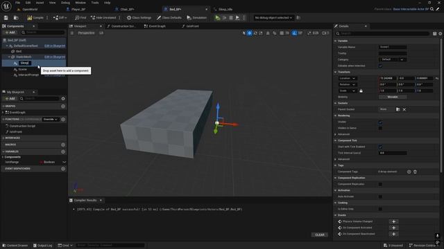This screenshot has height=249, width=444.
Task: Toggle grid snapping in viewport
Action: tap(282, 33)
